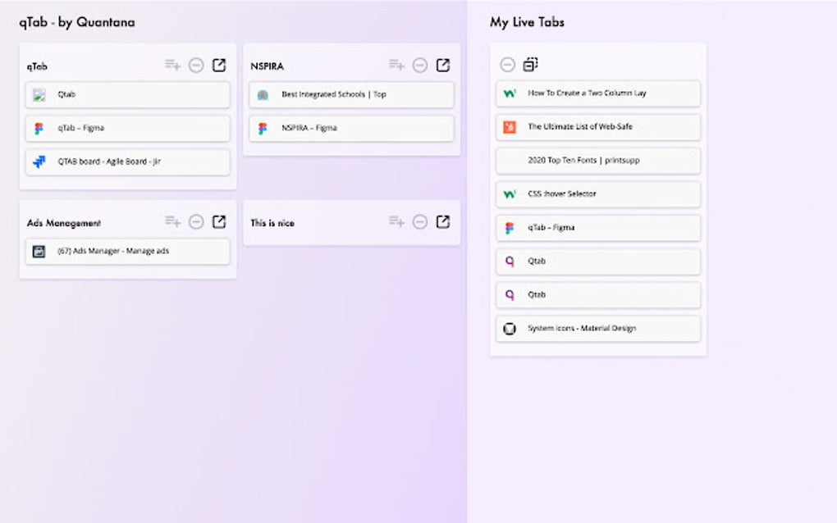Open the qTab – Figma saved tab
Screen dimensions: 837x523
(x=128, y=128)
